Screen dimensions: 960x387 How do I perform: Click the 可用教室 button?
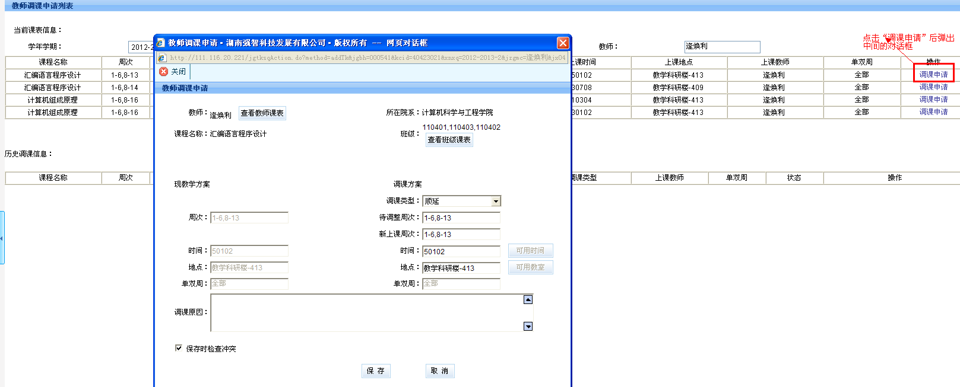[530, 267]
